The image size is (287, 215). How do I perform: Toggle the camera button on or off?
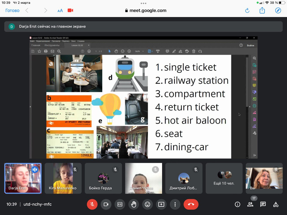click(x=106, y=204)
